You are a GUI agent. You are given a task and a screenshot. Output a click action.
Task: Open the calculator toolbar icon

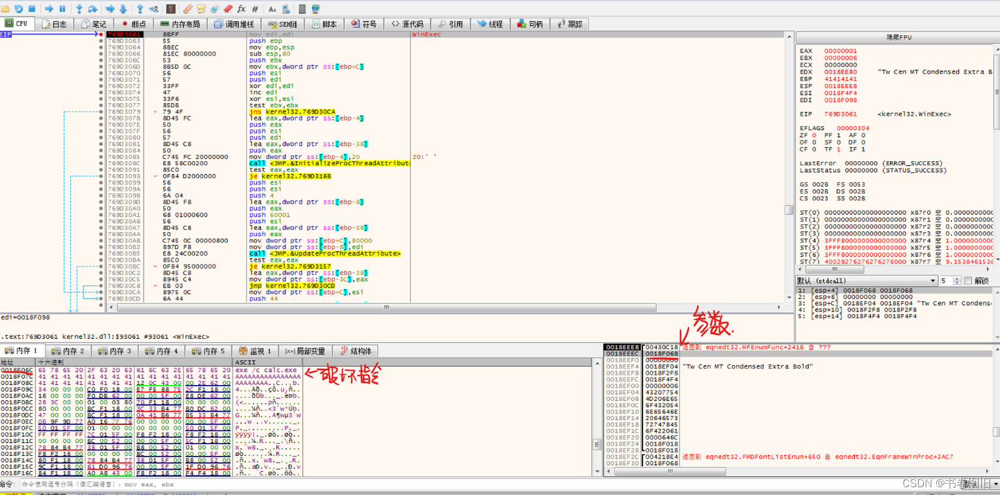point(302,9)
